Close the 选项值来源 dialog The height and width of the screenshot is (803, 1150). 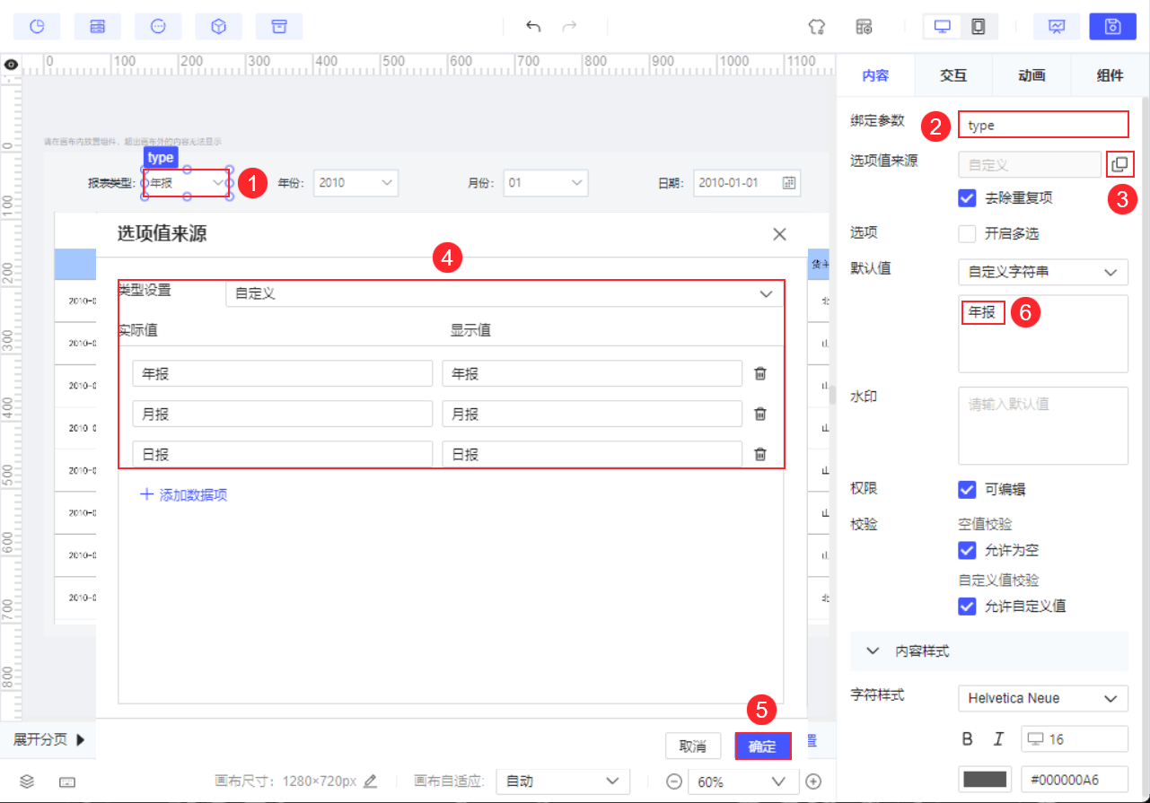(x=779, y=234)
